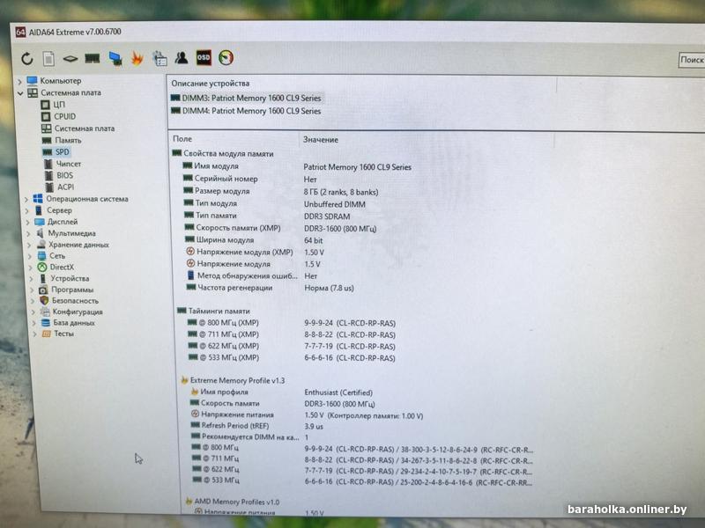Click the Описание устройства header
This screenshot has width=705, height=528.
coord(210,84)
